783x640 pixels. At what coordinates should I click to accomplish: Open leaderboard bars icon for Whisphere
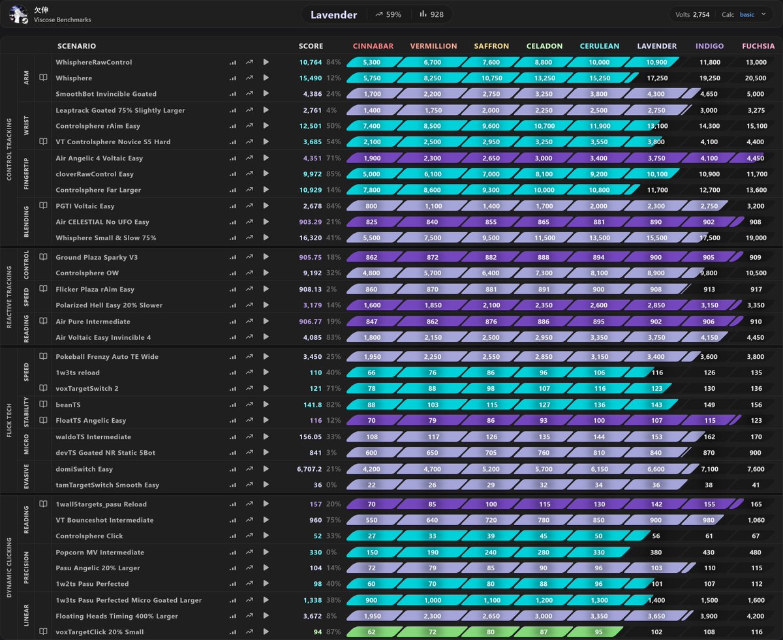point(233,78)
